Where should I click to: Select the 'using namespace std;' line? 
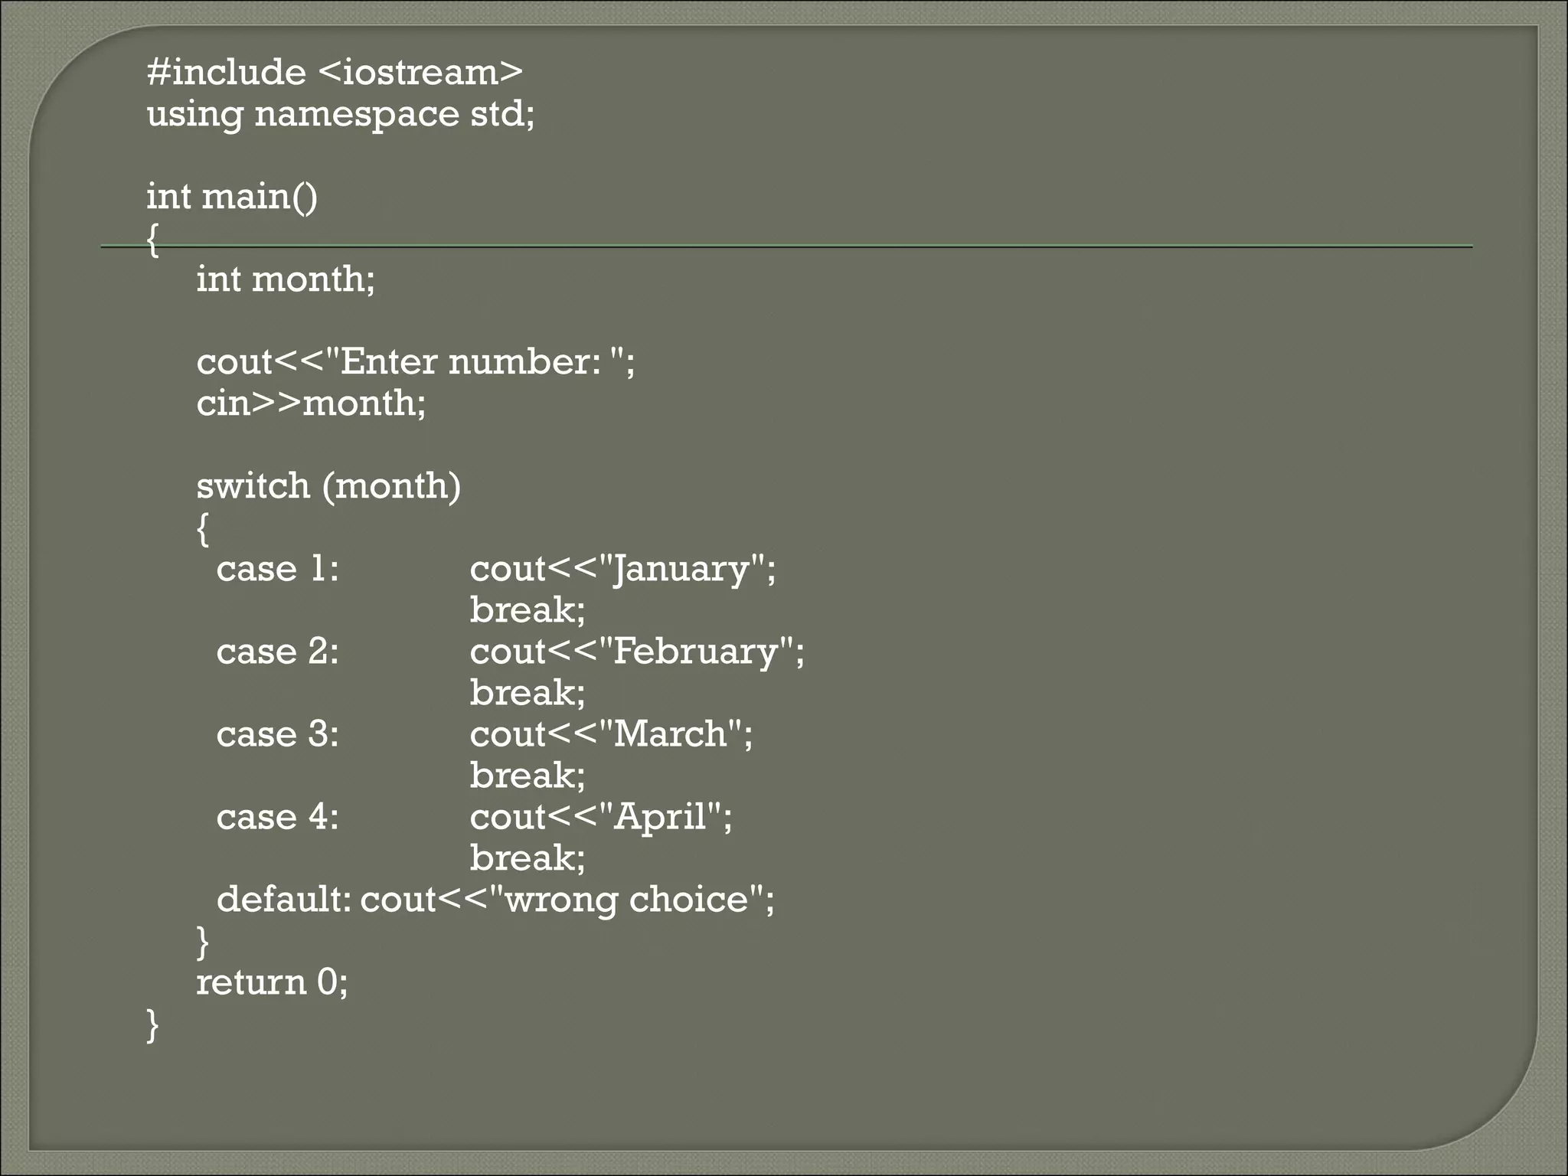pyautogui.click(x=341, y=115)
